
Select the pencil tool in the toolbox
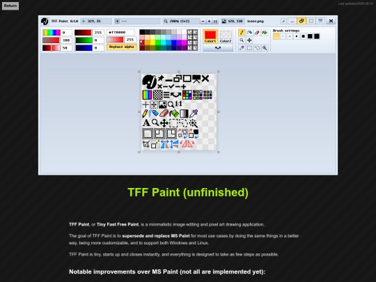242,33
